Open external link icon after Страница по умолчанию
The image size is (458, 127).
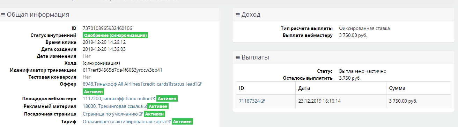141,114
